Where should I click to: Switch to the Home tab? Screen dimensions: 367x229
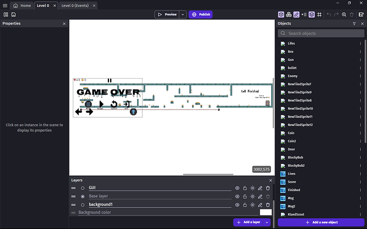22,6
